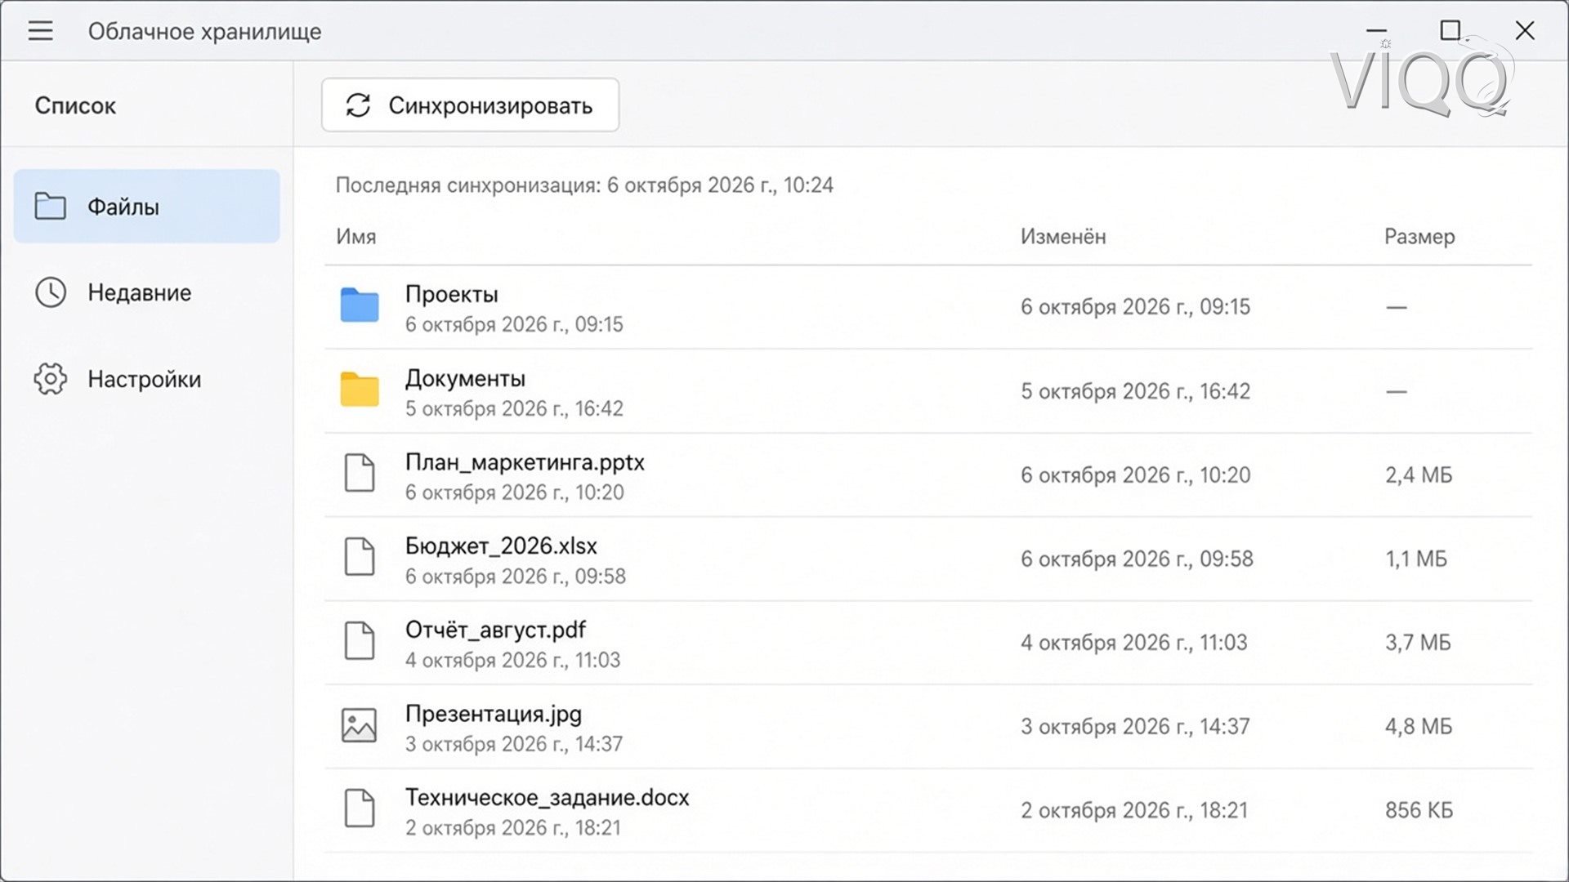Maximize the Облачное хранилище window
Screen dimensions: 1569x882
pyautogui.click(x=1450, y=31)
